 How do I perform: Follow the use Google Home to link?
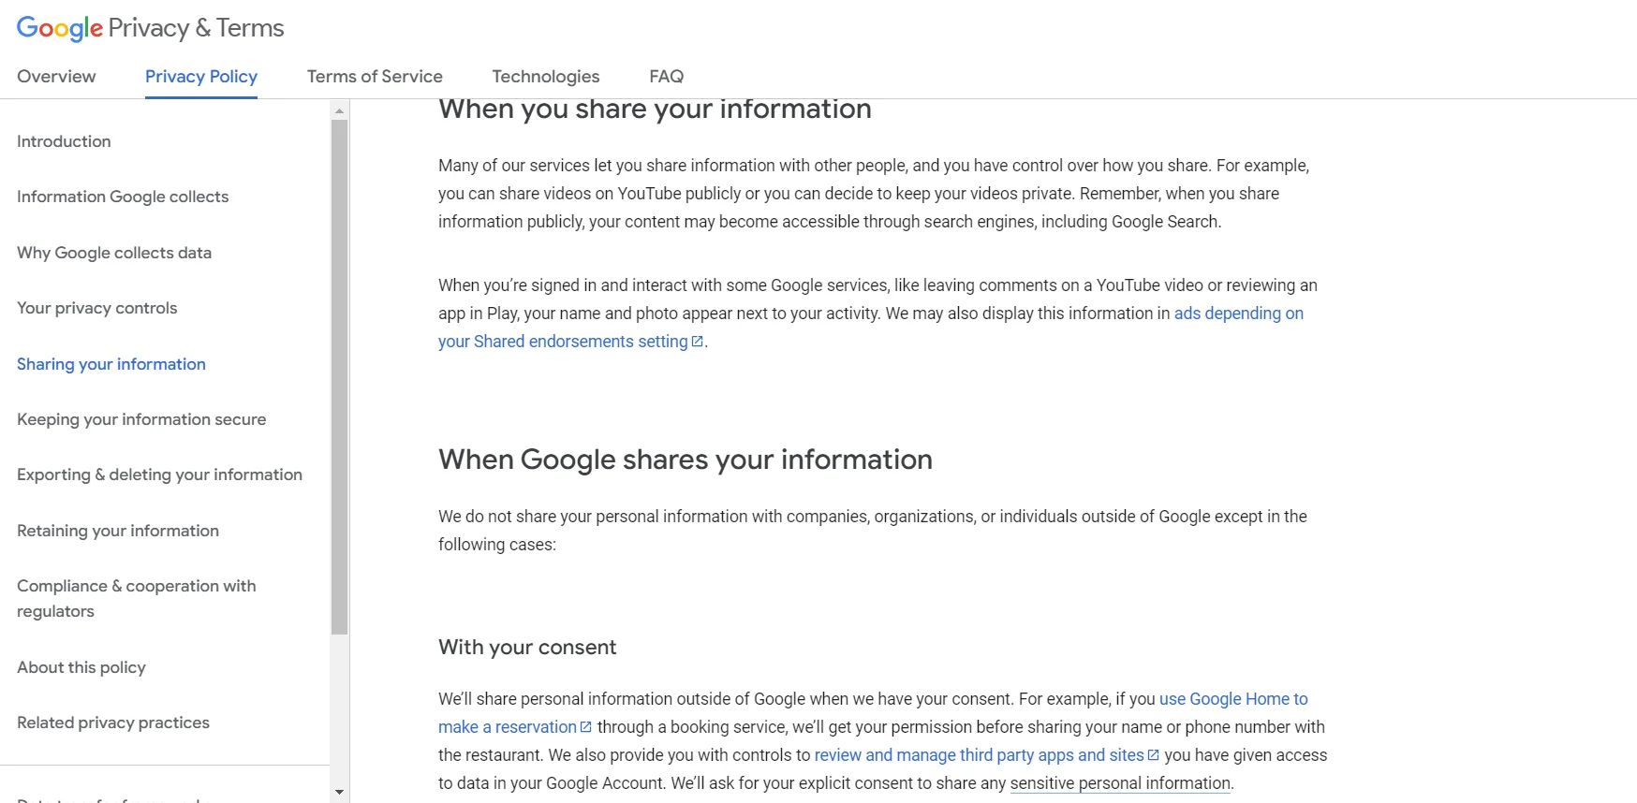pyautogui.click(x=1233, y=699)
